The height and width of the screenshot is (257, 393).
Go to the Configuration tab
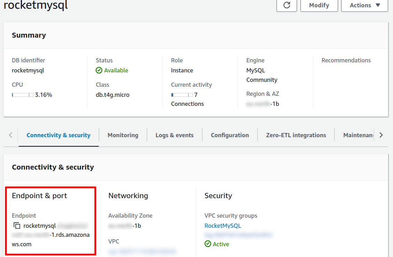click(x=230, y=135)
